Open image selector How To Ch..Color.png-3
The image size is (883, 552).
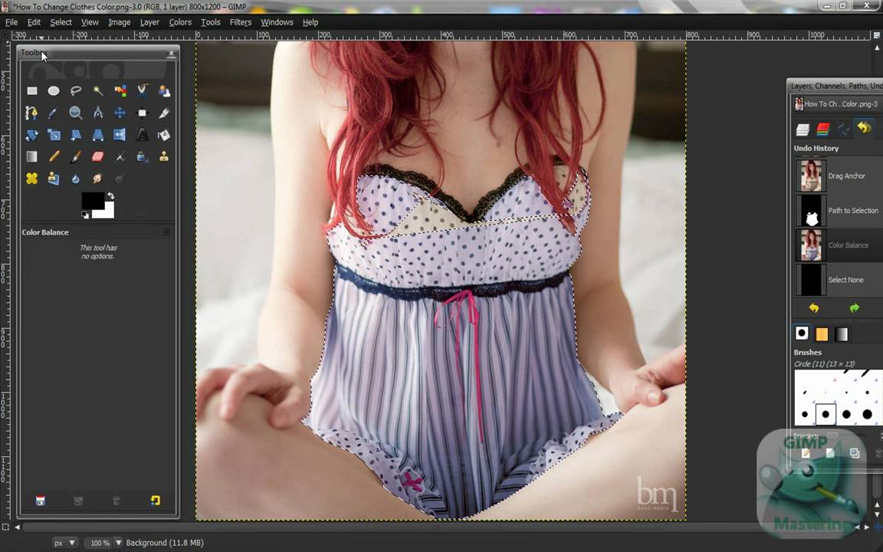[837, 103]
